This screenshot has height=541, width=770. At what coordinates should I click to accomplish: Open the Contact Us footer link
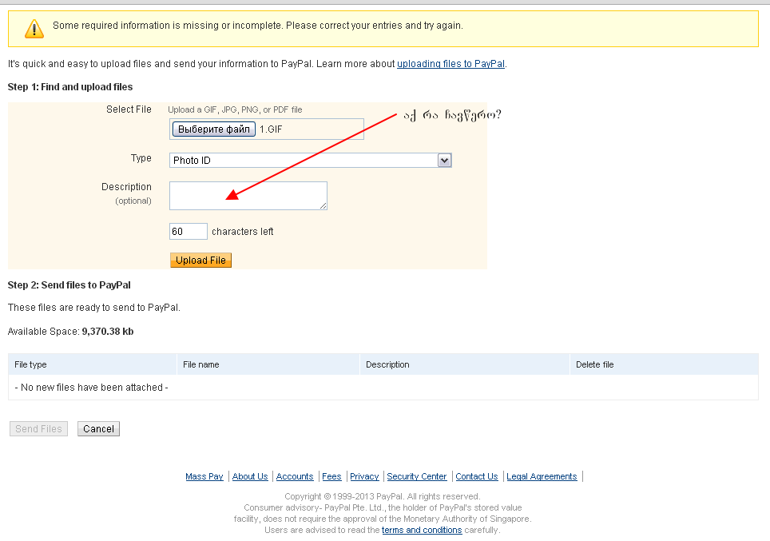(x=477, y=476)
